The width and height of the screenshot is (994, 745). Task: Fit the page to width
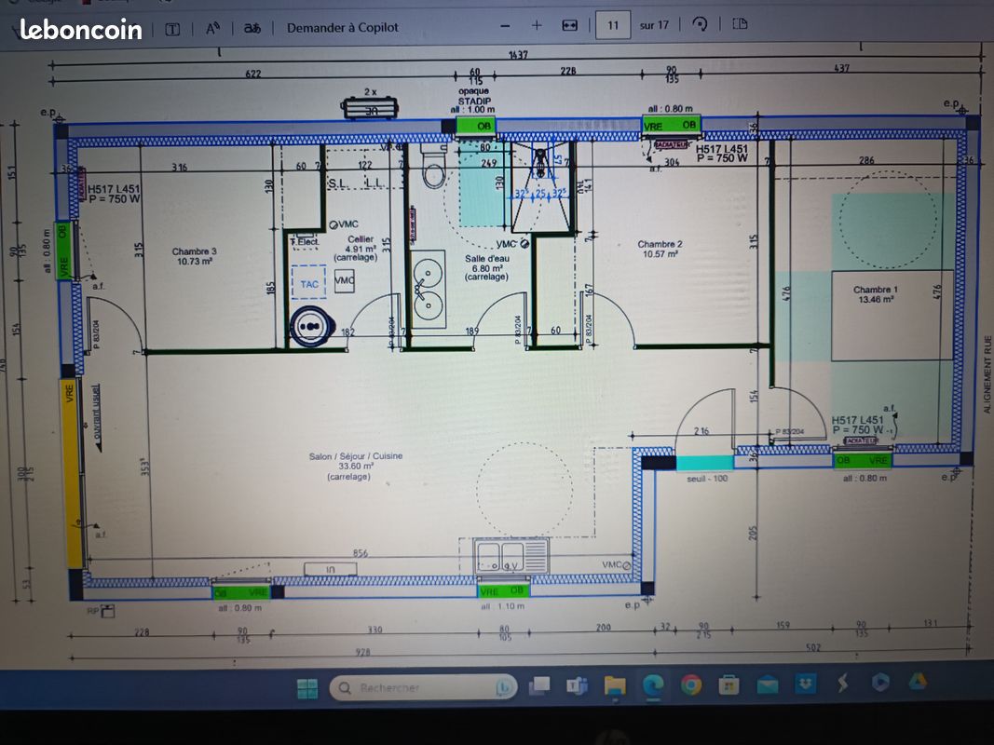(570, 25)
